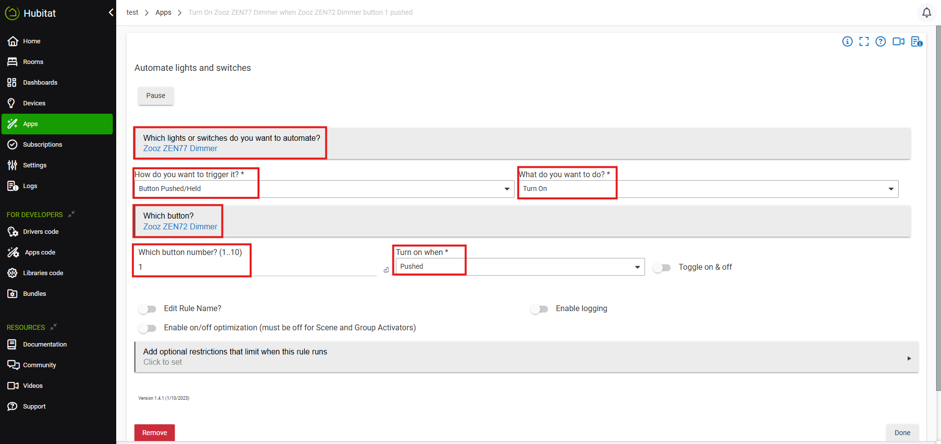Go to Apps in the sidebar
Screen dimensions: 941x444
[x=57, y=124]
